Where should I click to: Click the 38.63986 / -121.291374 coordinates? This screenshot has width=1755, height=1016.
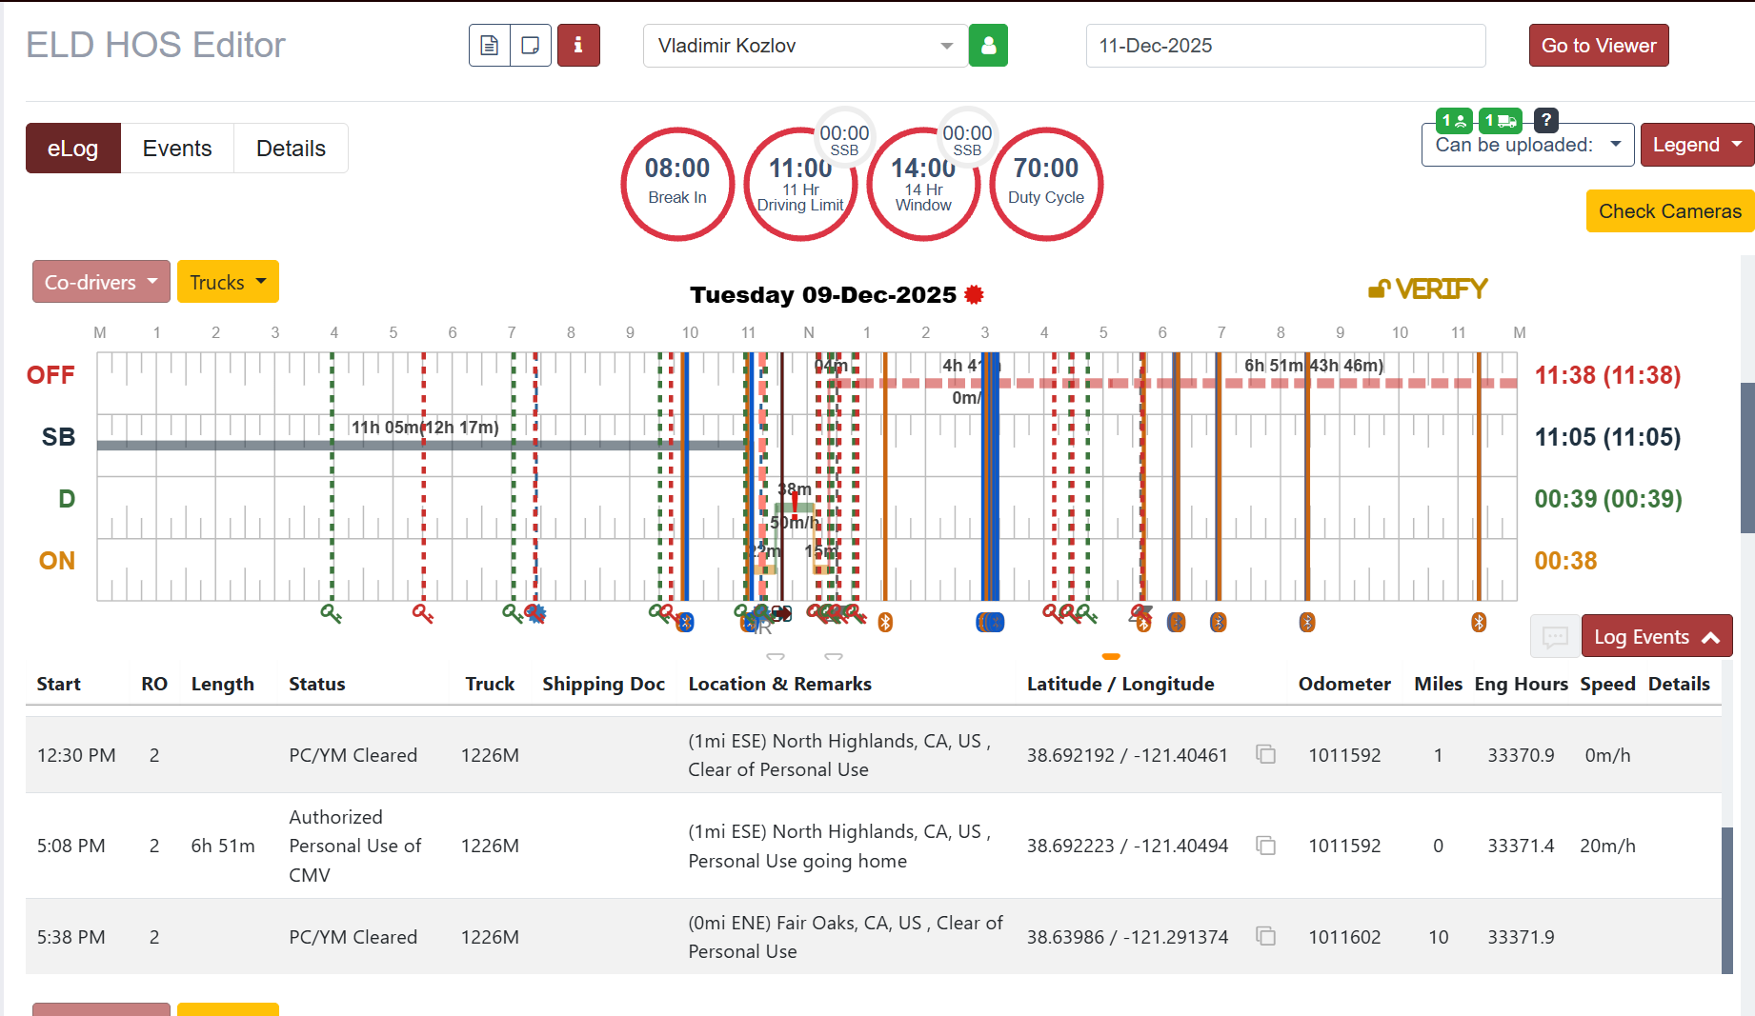[x=1128, y=937]
